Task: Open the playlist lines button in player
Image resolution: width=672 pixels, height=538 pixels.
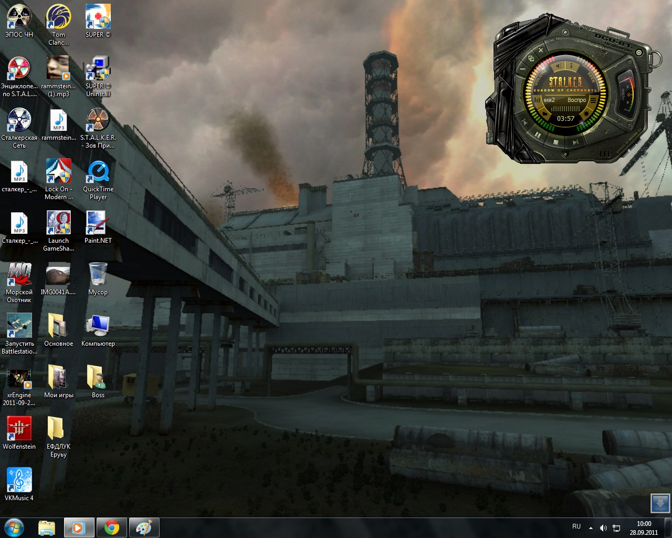Action: pyautogui.click(x=594, y=100)
